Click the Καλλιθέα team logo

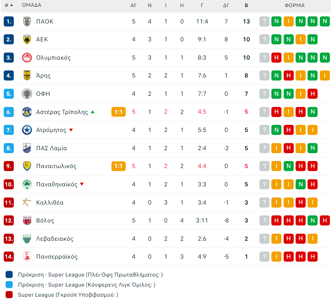pyautogui.click(x=27, y=202)
